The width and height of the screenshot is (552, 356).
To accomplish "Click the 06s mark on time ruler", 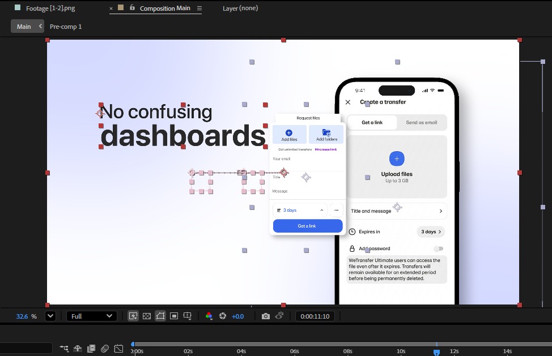I will click(x=294, y=351).
